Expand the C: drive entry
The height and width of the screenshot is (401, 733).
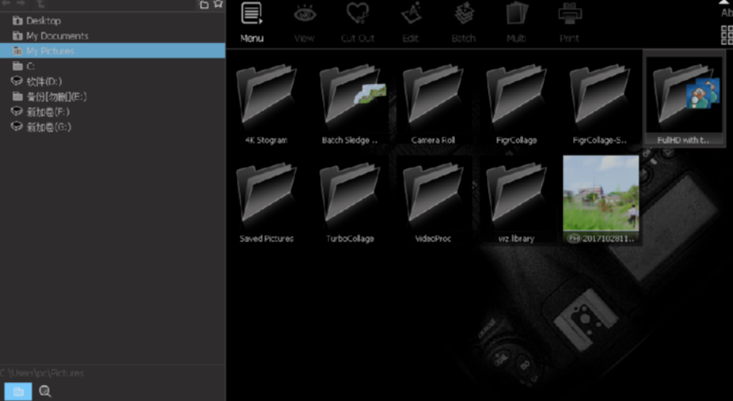pyautogui.click(x=30, y=66)
